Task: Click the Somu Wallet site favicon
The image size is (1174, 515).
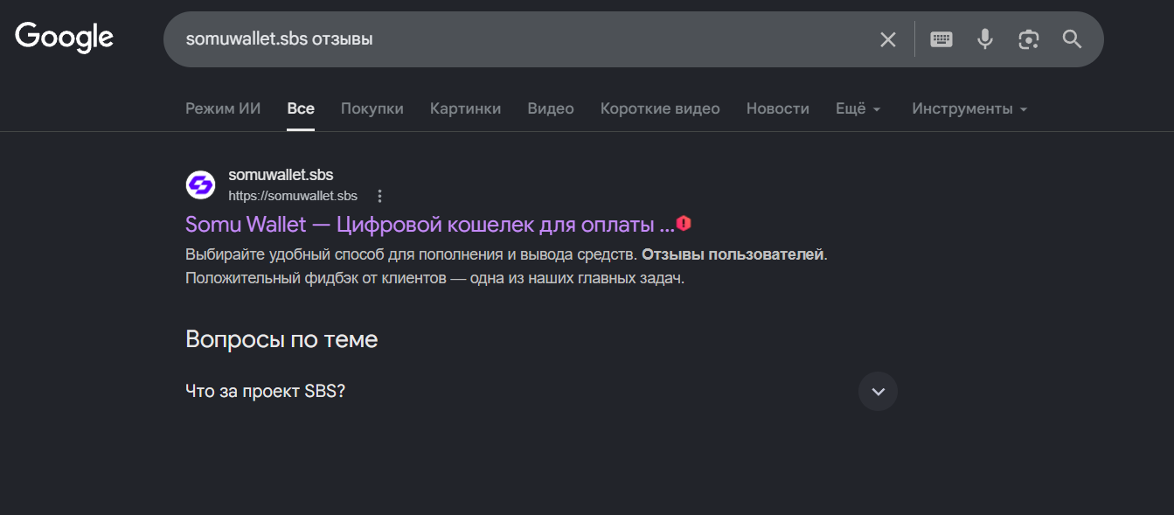Action: tap(200, 185)
